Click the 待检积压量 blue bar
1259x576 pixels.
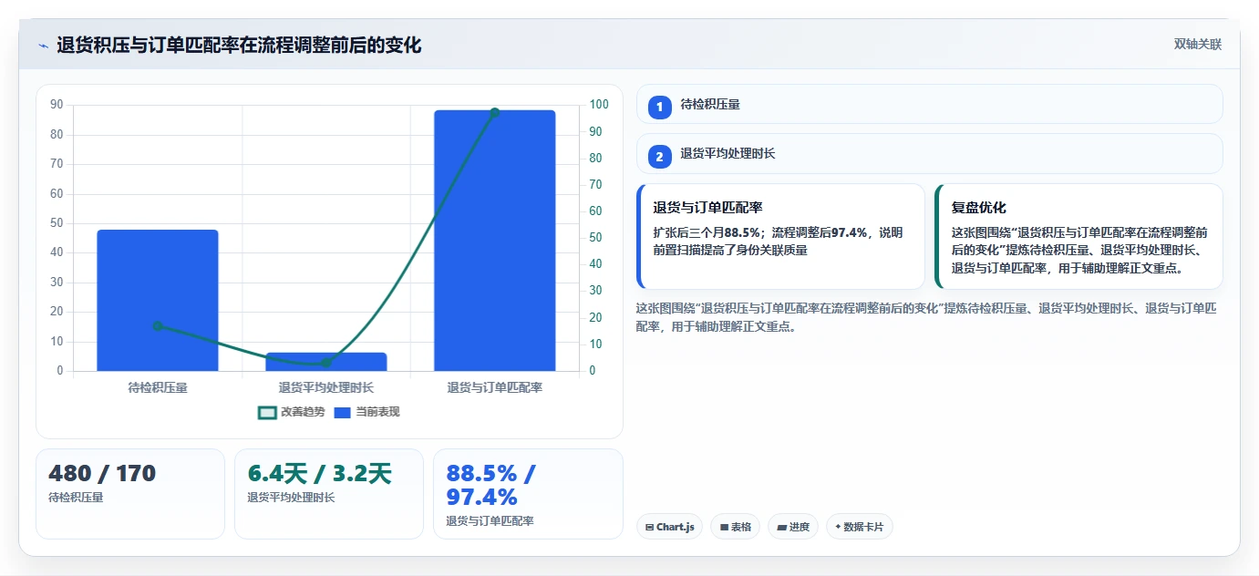click(x=158, y=301)
